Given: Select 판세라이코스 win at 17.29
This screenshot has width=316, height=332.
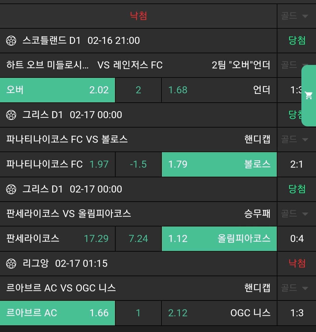Looking at the screenshot, I should point(58,239).
